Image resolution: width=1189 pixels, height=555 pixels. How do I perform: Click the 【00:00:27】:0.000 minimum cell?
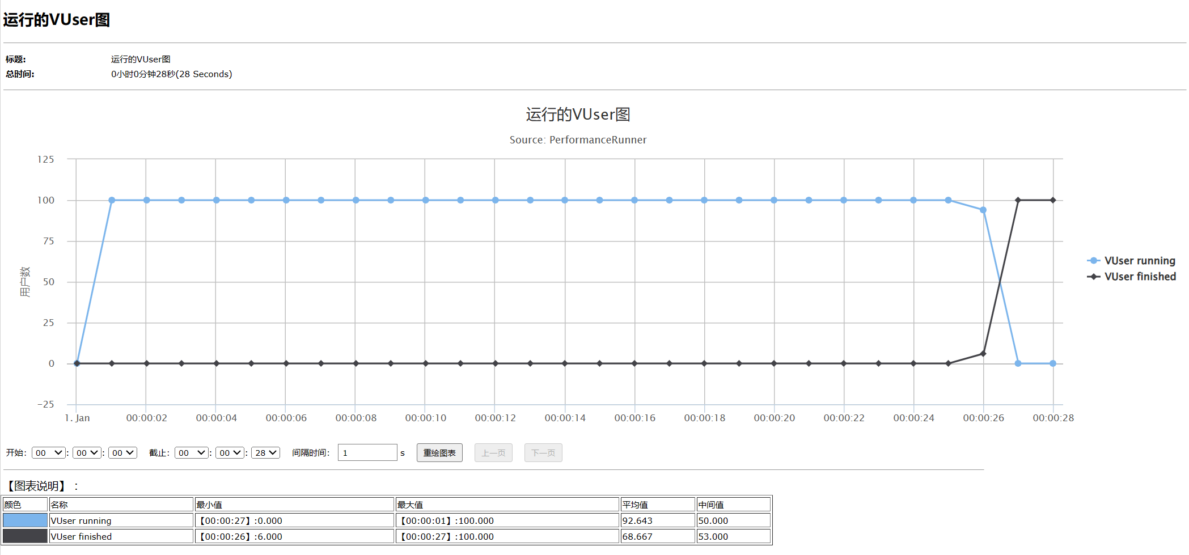coord(295,520)
